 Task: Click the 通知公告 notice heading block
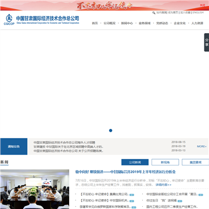14,146
